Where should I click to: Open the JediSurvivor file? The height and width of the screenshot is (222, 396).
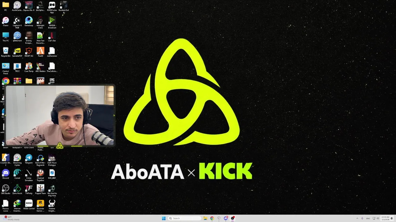point(52,52)
